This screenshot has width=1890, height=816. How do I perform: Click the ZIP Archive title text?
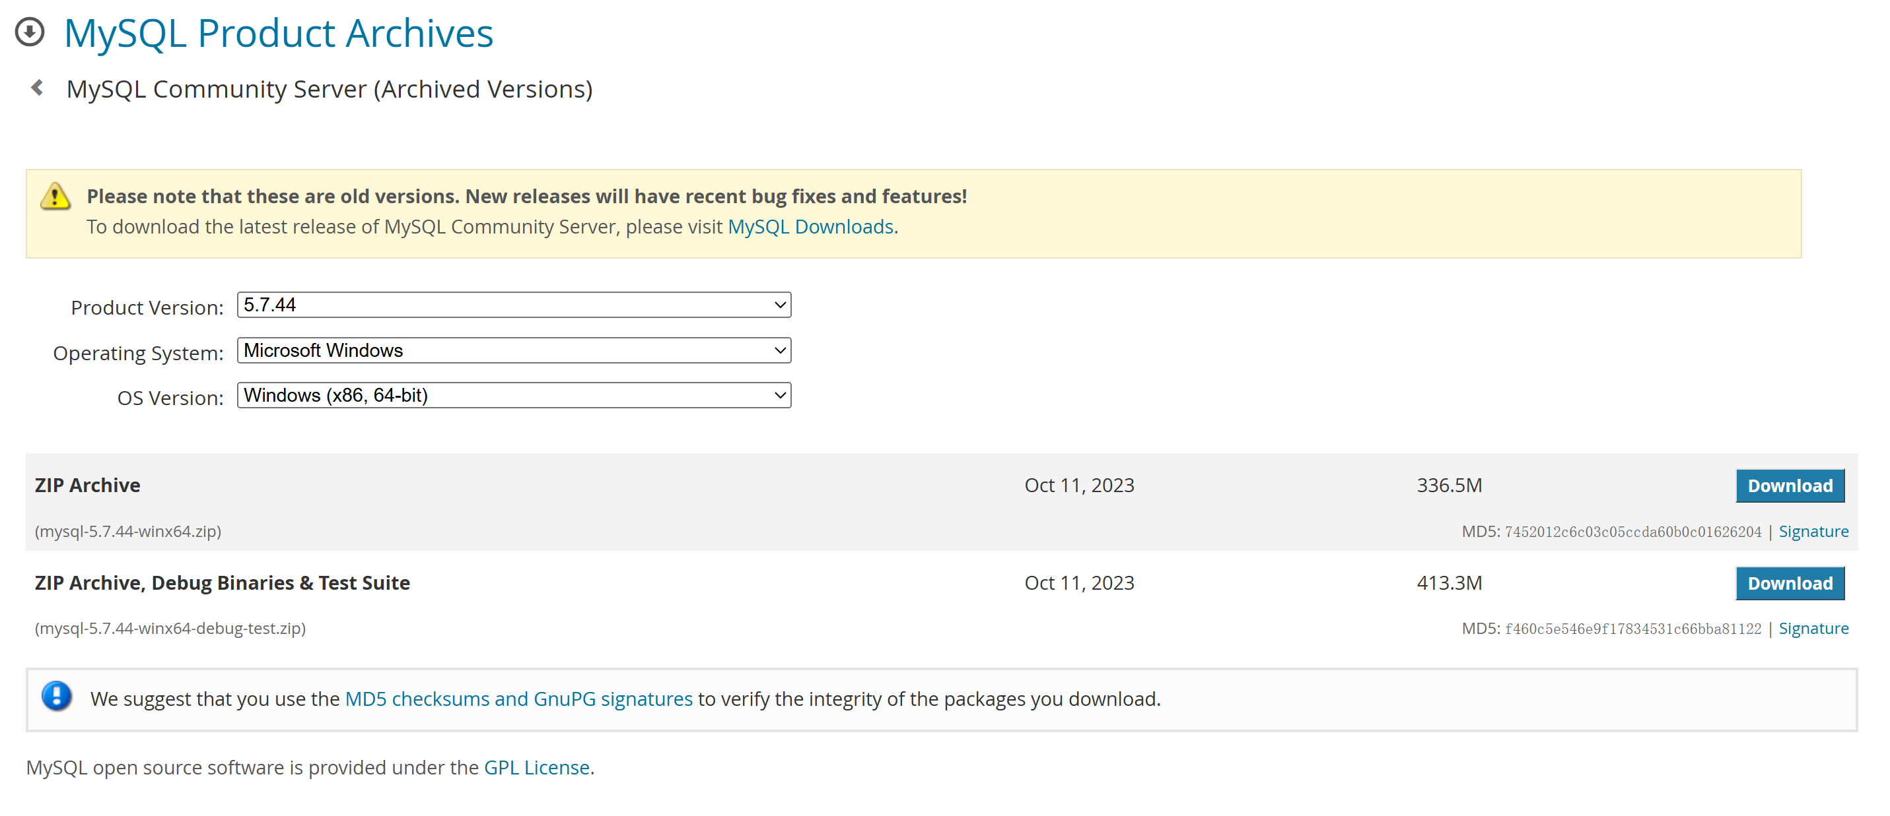[87, 486]
